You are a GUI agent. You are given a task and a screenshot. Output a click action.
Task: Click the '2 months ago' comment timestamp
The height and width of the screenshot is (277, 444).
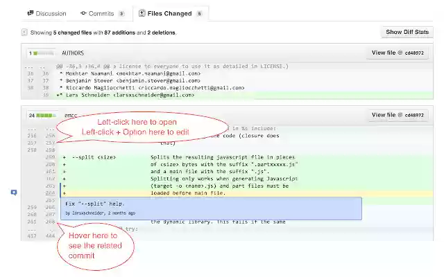point(122,213)
